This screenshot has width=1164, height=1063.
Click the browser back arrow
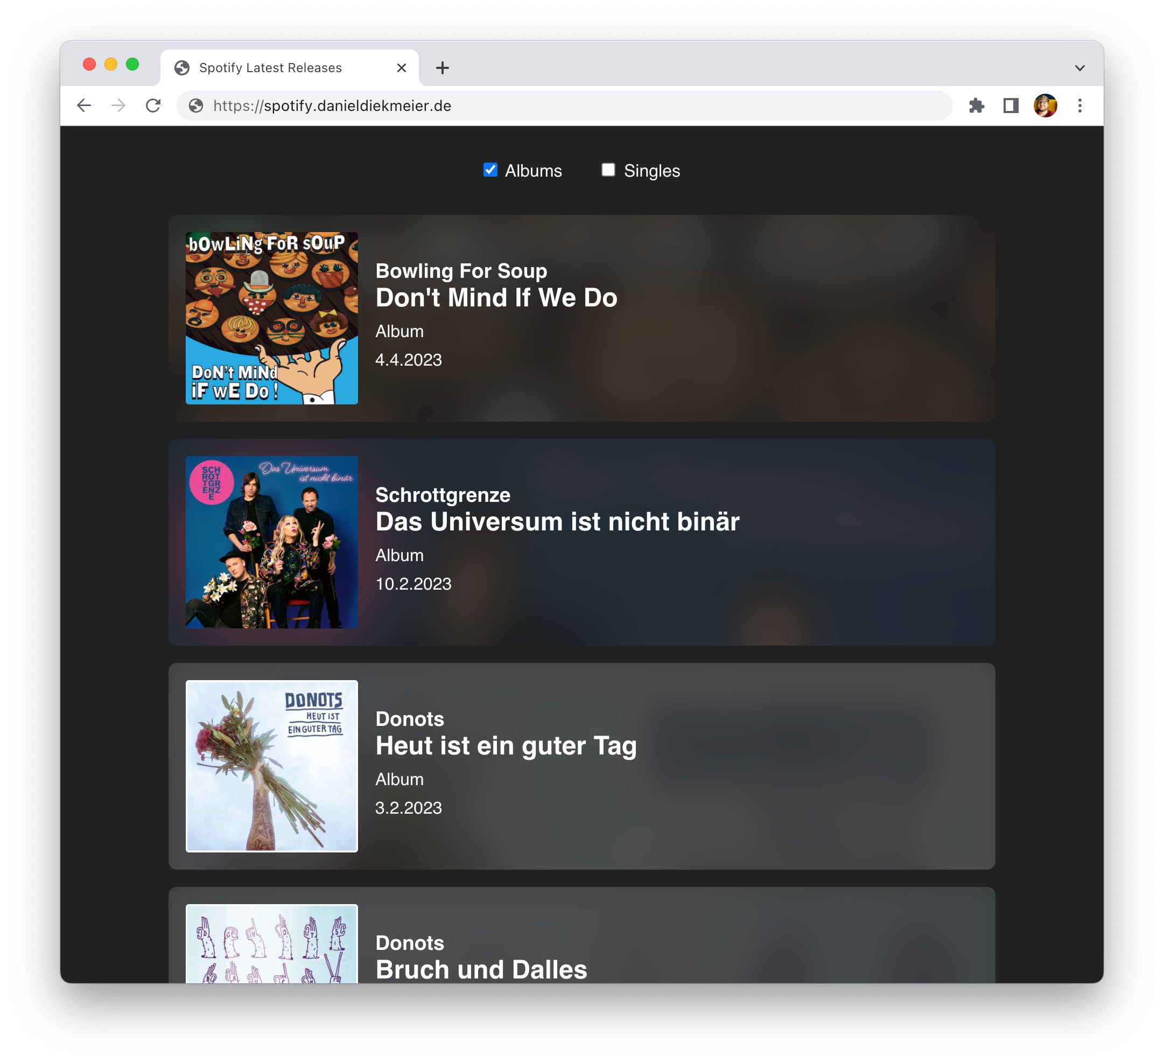point(85,106)
